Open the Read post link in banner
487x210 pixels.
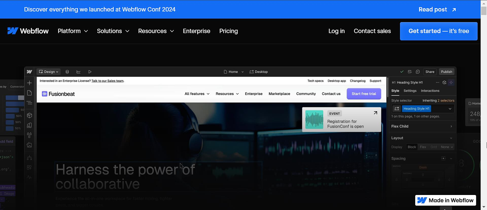tap(437, 9)
